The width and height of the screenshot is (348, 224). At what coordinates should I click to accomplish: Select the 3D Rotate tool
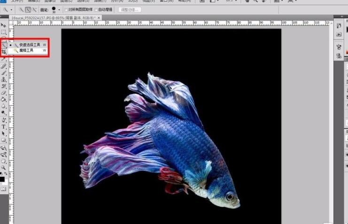tap(4, 148)
